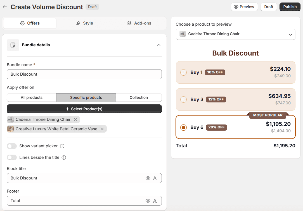The width and height of the screenshot is (303, 211).
Task: Switch to the Offers tab
Action: [x=30, y=23]
